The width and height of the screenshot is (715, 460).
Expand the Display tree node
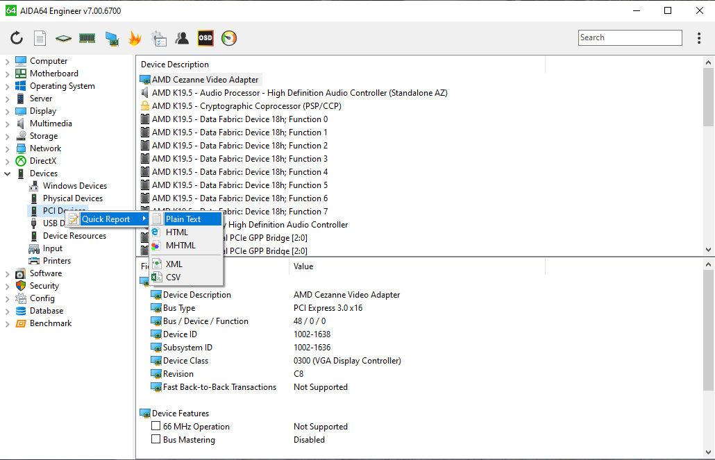pyautogui.click(x=8, y=111)
